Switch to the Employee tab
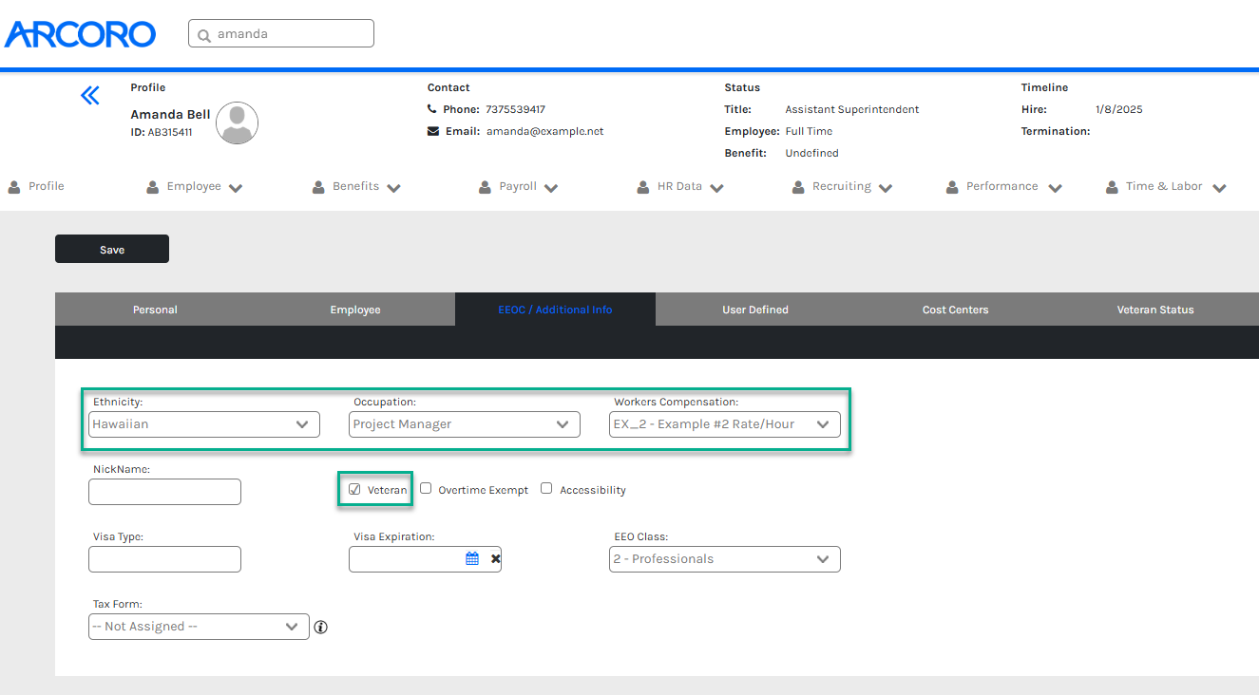 [x=355, y=310]
